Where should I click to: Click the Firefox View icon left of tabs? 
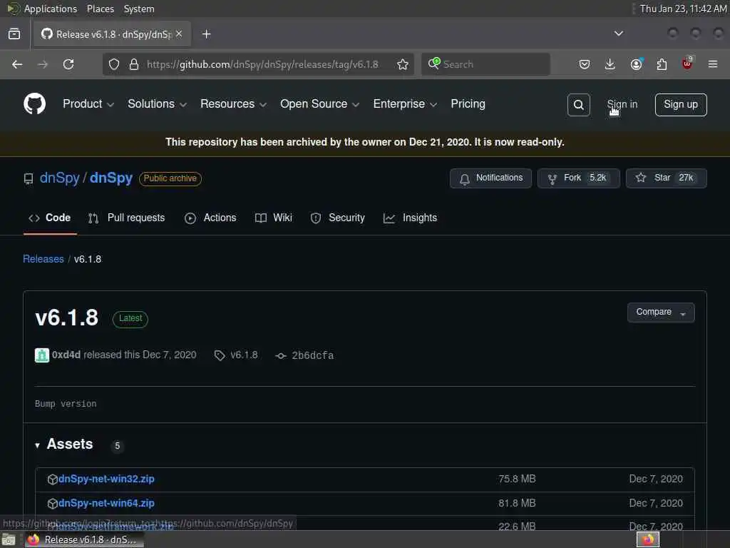pos(14,34)
